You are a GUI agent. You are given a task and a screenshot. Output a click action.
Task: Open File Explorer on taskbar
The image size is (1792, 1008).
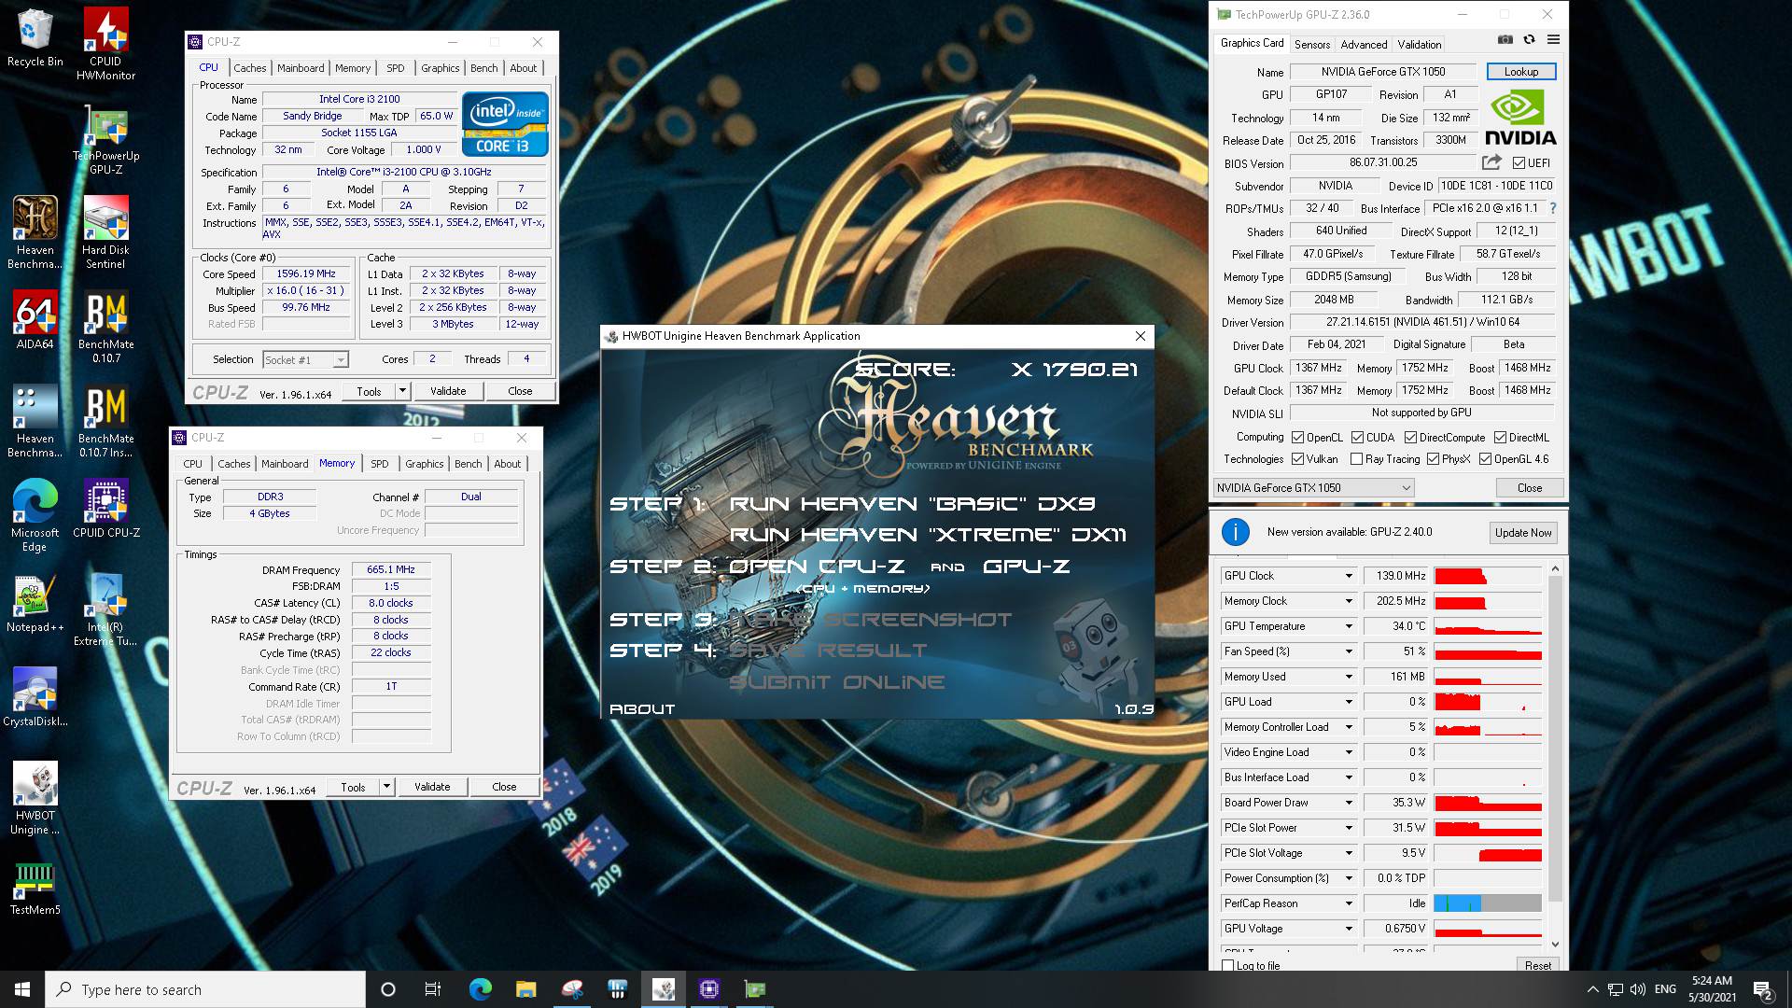[x=525, y=989]
